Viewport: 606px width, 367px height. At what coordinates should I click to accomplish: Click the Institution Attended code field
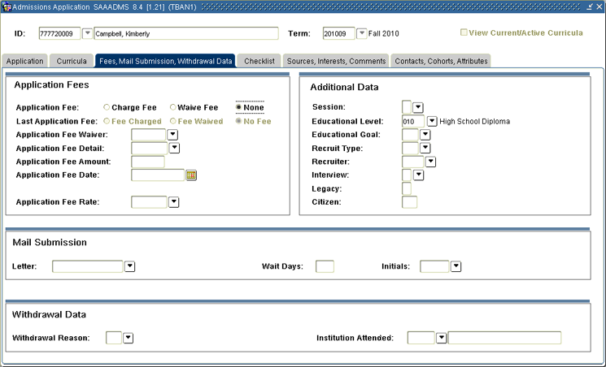pyautogui.click(x=421, y=338)
